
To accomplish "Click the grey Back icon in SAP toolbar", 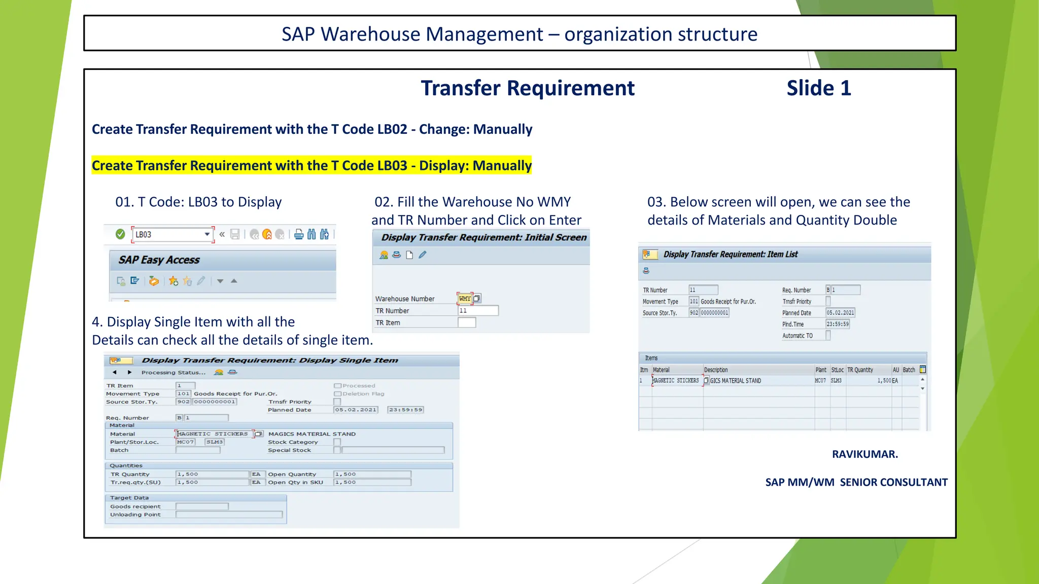I will pos(255,234).
